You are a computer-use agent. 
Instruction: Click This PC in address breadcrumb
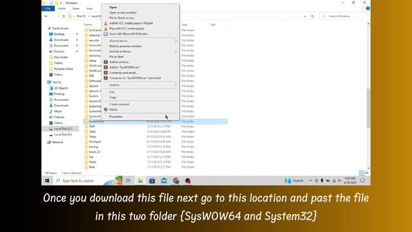81,16
